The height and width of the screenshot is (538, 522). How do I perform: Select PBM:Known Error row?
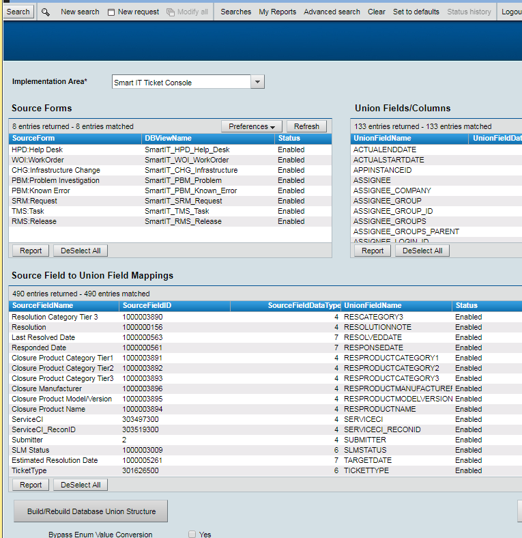pyautogui.click(x=170, y=190)
